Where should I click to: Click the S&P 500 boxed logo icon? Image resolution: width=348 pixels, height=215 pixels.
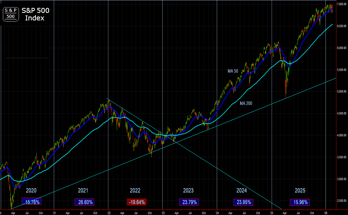pyautogui.click(x=10, y=14)
